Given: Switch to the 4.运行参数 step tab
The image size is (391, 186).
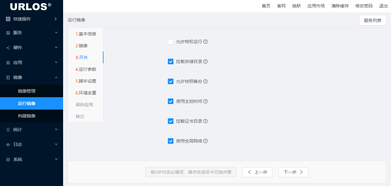Looking at the screenshot, I should 86,69.
